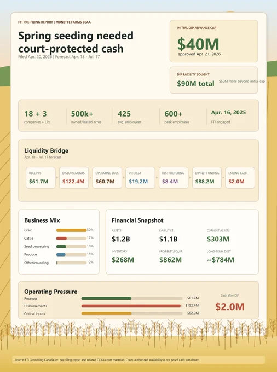Click the 'approved Apr. 21, 2026' note

[x=199, y=54]
